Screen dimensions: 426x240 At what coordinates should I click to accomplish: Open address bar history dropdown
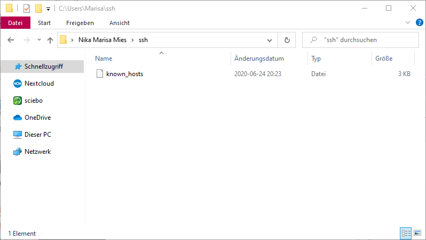(269, 40)
